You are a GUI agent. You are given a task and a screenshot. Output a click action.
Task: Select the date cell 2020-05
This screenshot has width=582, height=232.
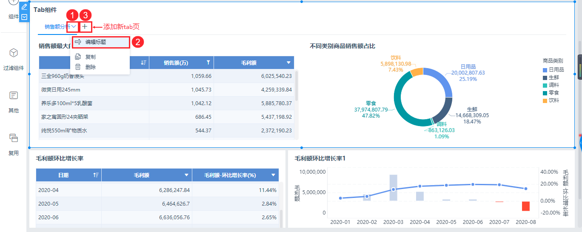tap(68, 204)
